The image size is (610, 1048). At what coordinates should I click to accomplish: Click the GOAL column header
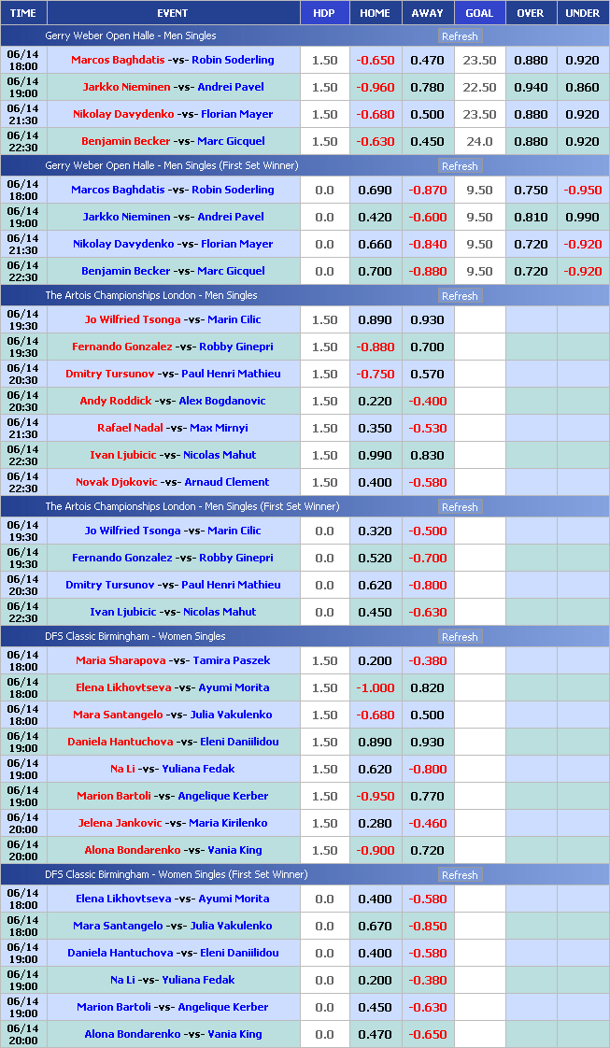[x=479, y=13]
